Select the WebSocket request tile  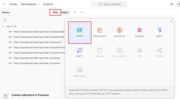tap(99, 33)
